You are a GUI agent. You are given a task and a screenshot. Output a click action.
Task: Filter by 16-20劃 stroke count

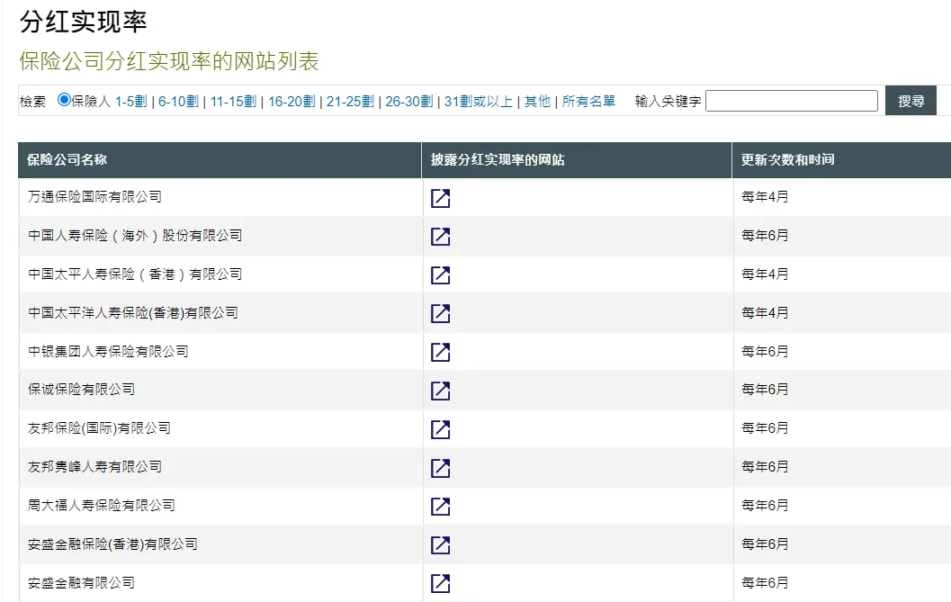[x=292, y=102]
